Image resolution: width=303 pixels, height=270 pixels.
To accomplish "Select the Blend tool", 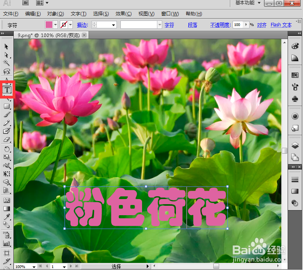I will pyautogui.click(x=7, y=225).
